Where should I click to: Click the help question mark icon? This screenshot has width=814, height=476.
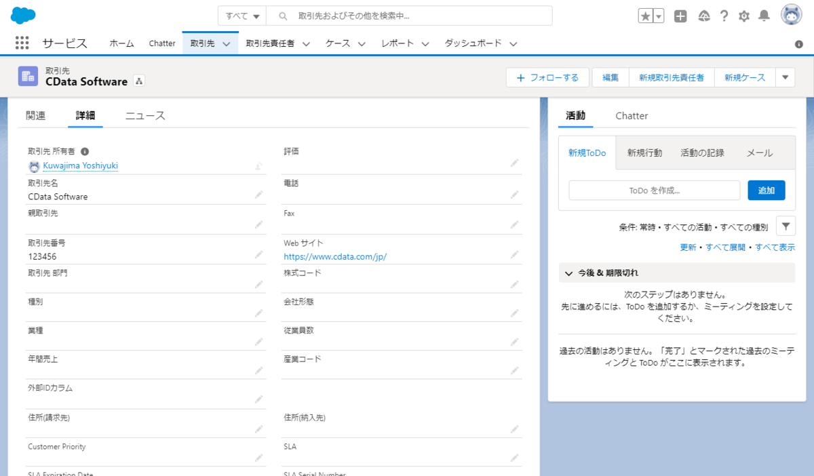[724, 16]
